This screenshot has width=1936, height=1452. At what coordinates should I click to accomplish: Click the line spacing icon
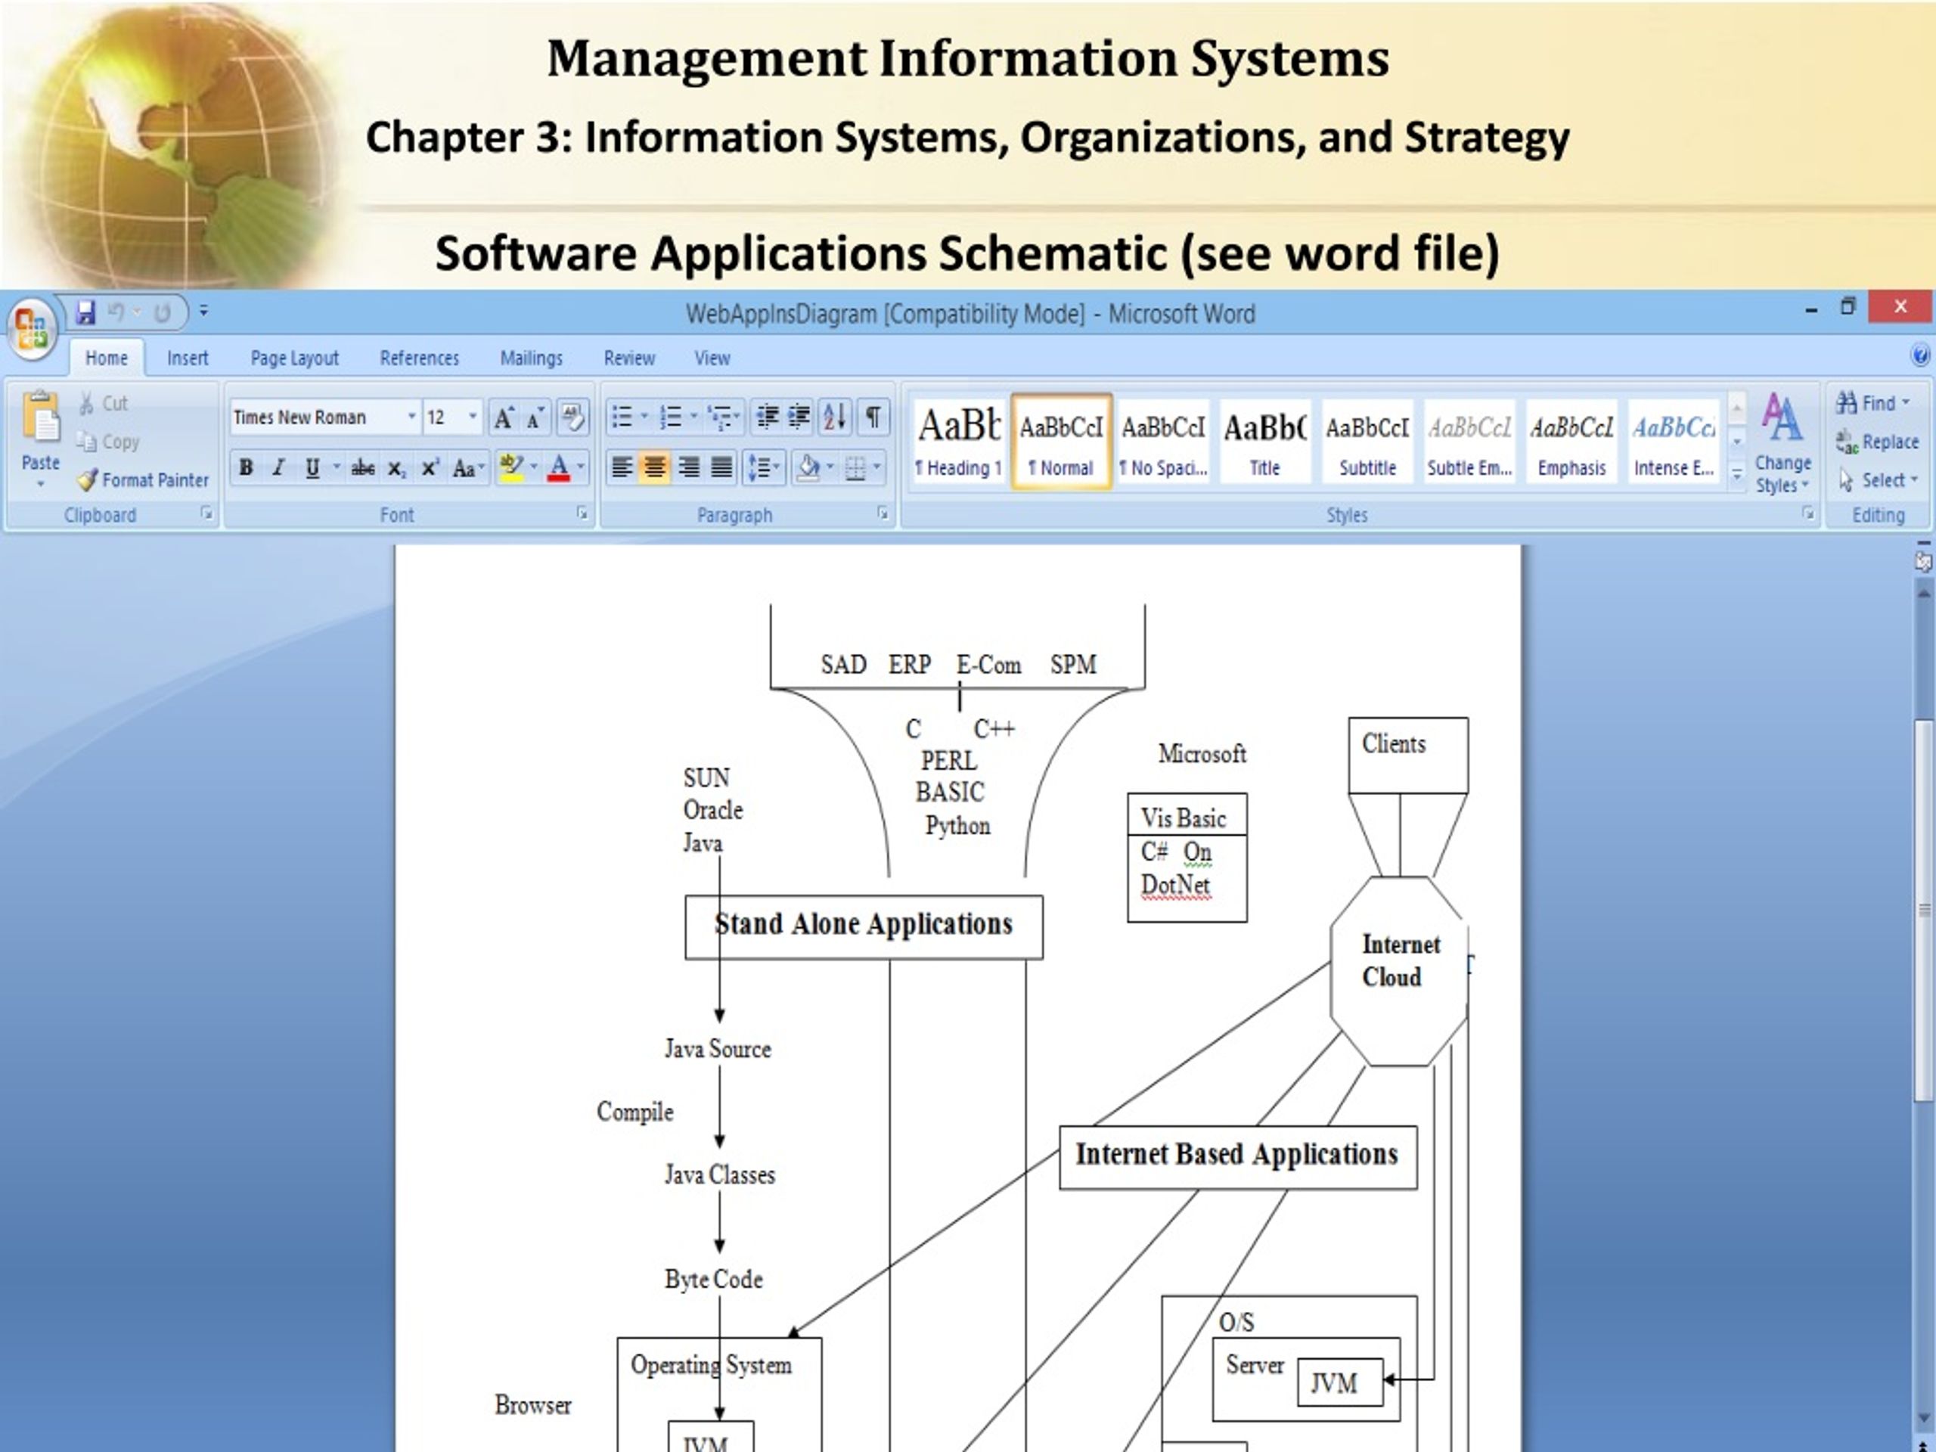(758, 468)
